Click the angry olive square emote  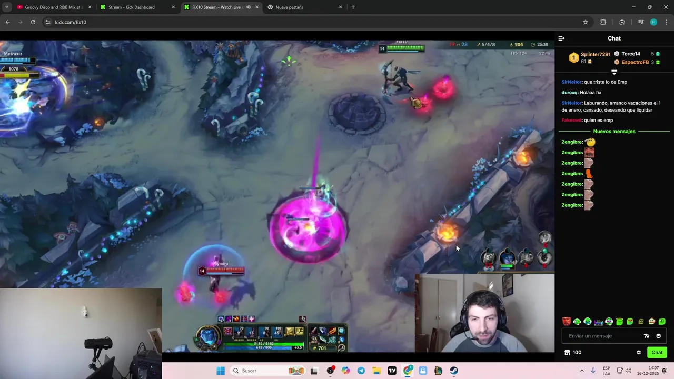[641, 322]
